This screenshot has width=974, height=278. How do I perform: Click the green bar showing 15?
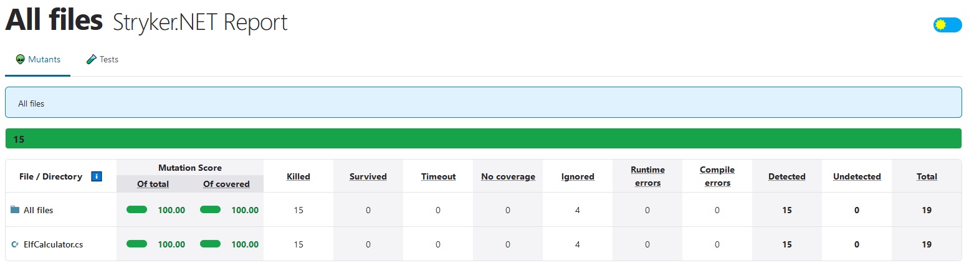coord(483,139)
